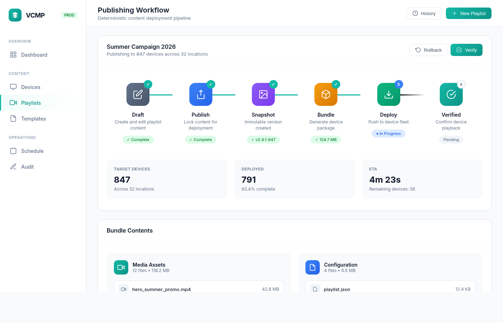Image resolution: width=503 pixels, height=323 pixels.
Task: Go to the Devices section
Action: click(31, 87)
